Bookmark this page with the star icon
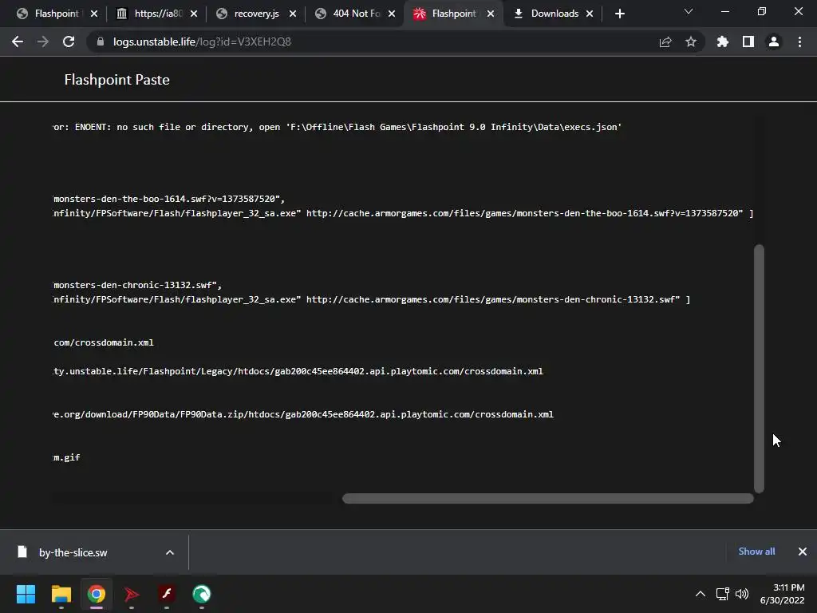The height and width of the screenshot is (613, 817). (x=691, y=42)
